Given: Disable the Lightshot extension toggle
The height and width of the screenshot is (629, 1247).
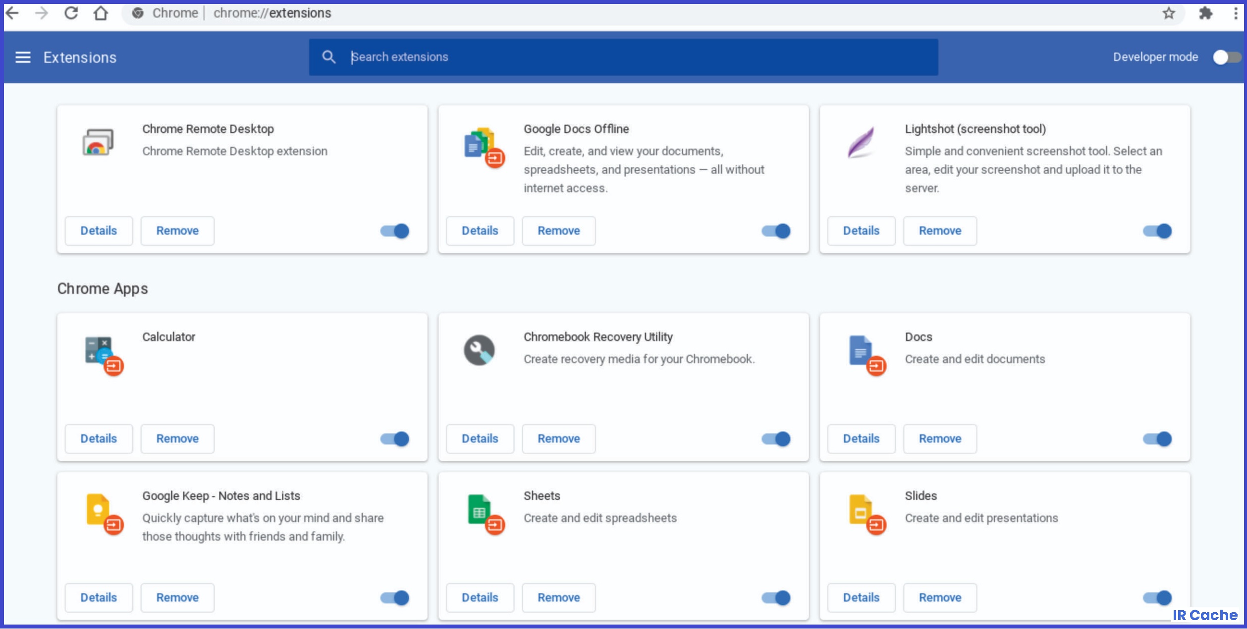Looking at the screenshot, I should (1157, 231).
